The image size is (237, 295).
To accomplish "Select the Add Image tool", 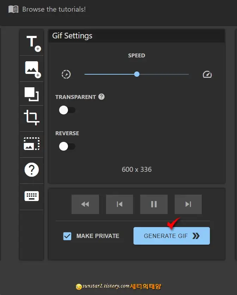I will (x=32, y=69).
